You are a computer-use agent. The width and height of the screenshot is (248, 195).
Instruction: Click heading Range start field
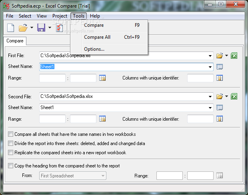170,176
